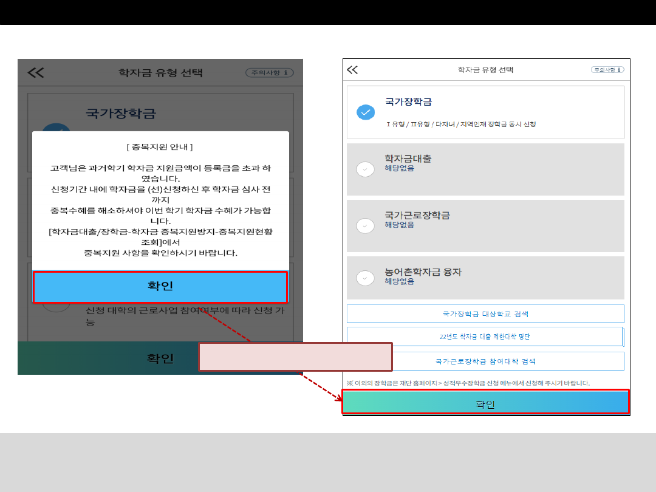Screen dimensions: 656x492
Task: Toggle the 국가근로장학금 check circle
Action: tap(365, 226)
